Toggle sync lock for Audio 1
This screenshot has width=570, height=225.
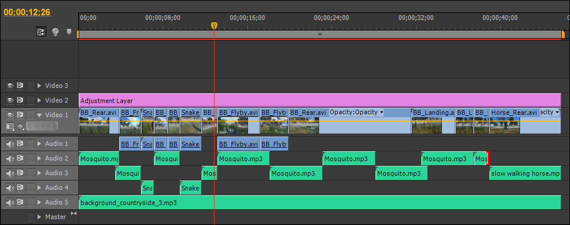pos(20,144)
